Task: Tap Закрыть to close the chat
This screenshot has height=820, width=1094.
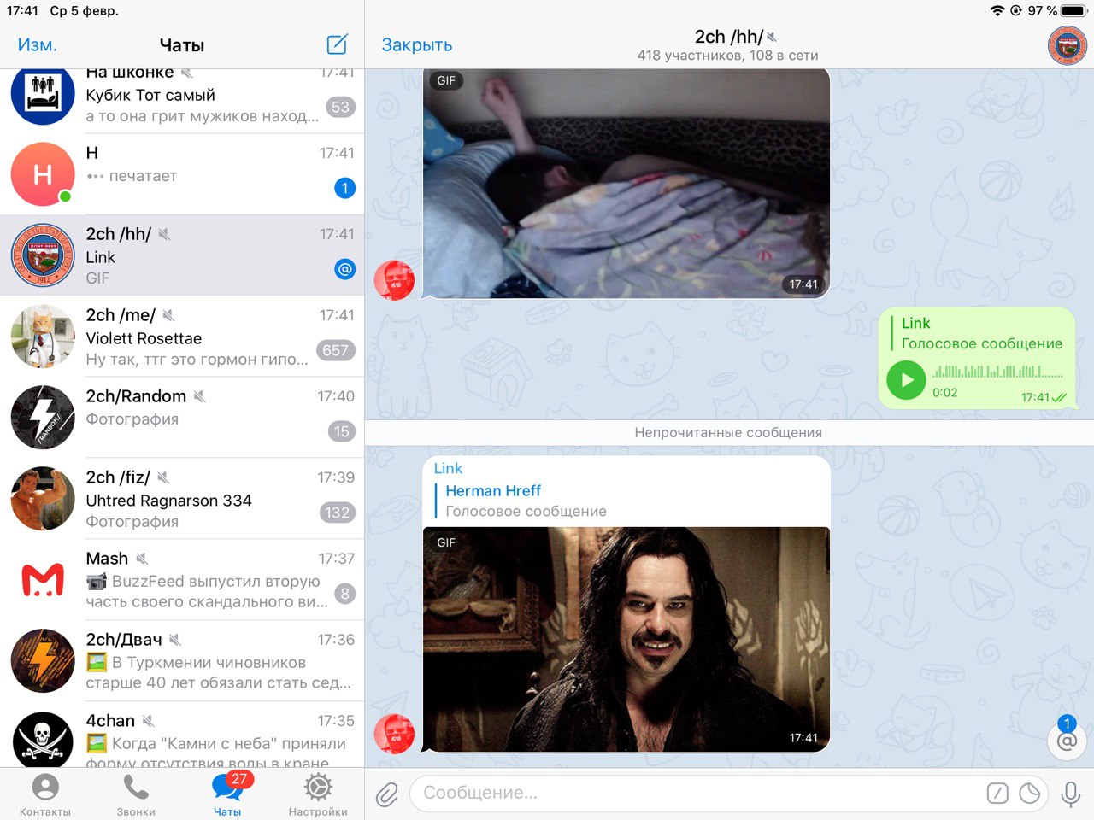Action: [417, 44]
